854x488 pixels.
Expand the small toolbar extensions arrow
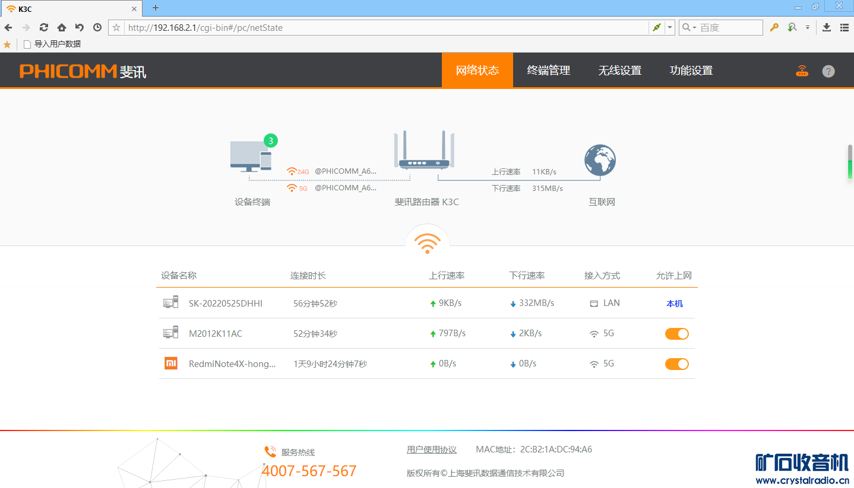coord(808,27)
